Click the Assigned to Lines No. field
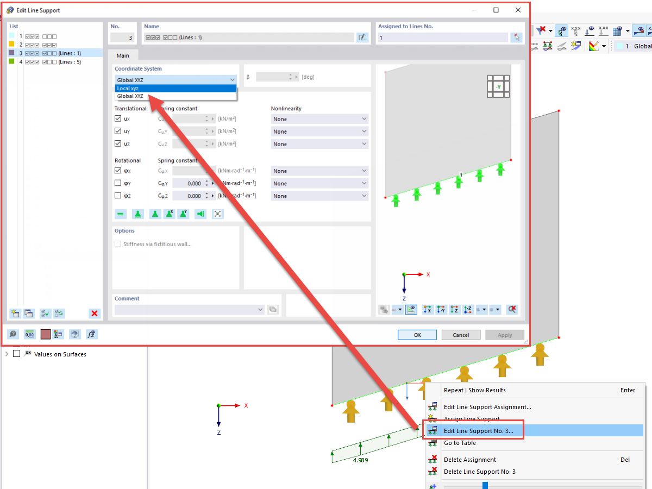This screenshot has width=652, height=489. click(x=443, y=37)
